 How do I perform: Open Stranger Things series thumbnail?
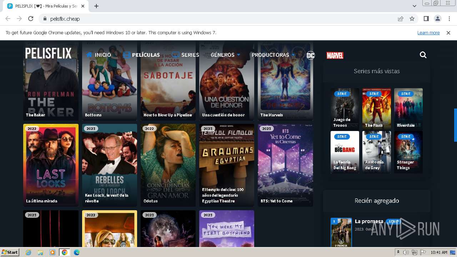click(x=408, y=152)
